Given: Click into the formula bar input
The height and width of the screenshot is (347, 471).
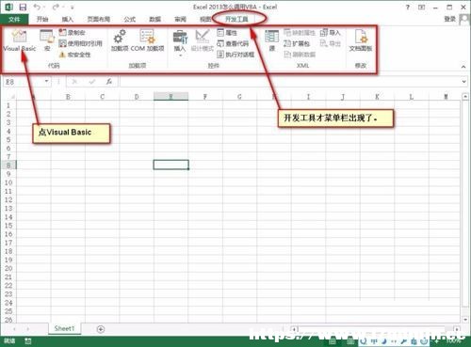Looking at the screenshot, I should coord(290,82).
